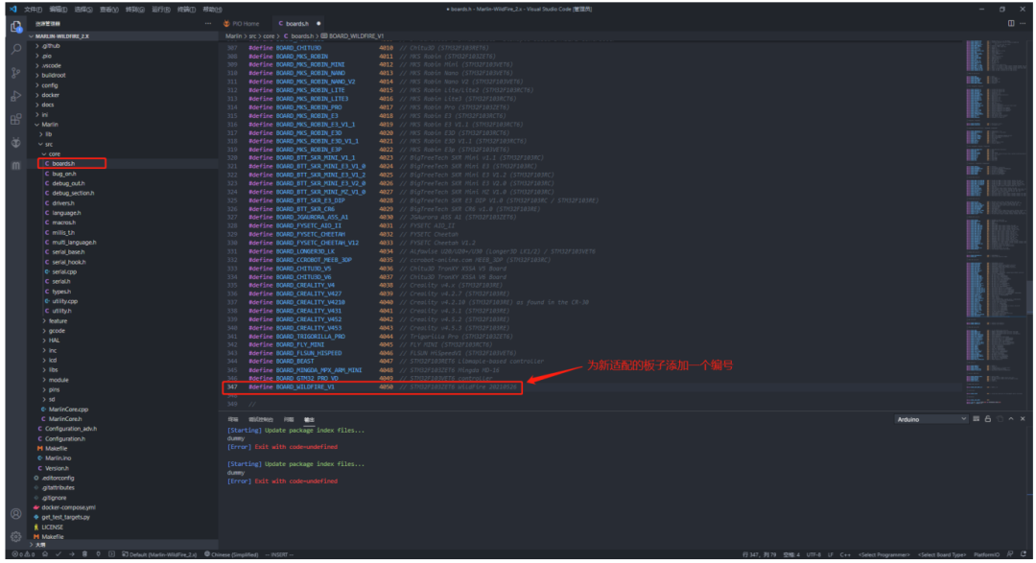
Task: Split the editor with top-right layout icon
Action: click(1011, 23)
